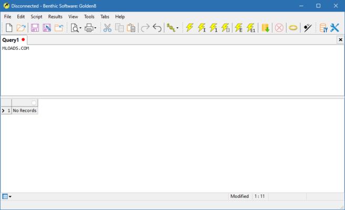Maximize the Golden8 window
This screenshot has height=210, width=345.
point(318,6)
